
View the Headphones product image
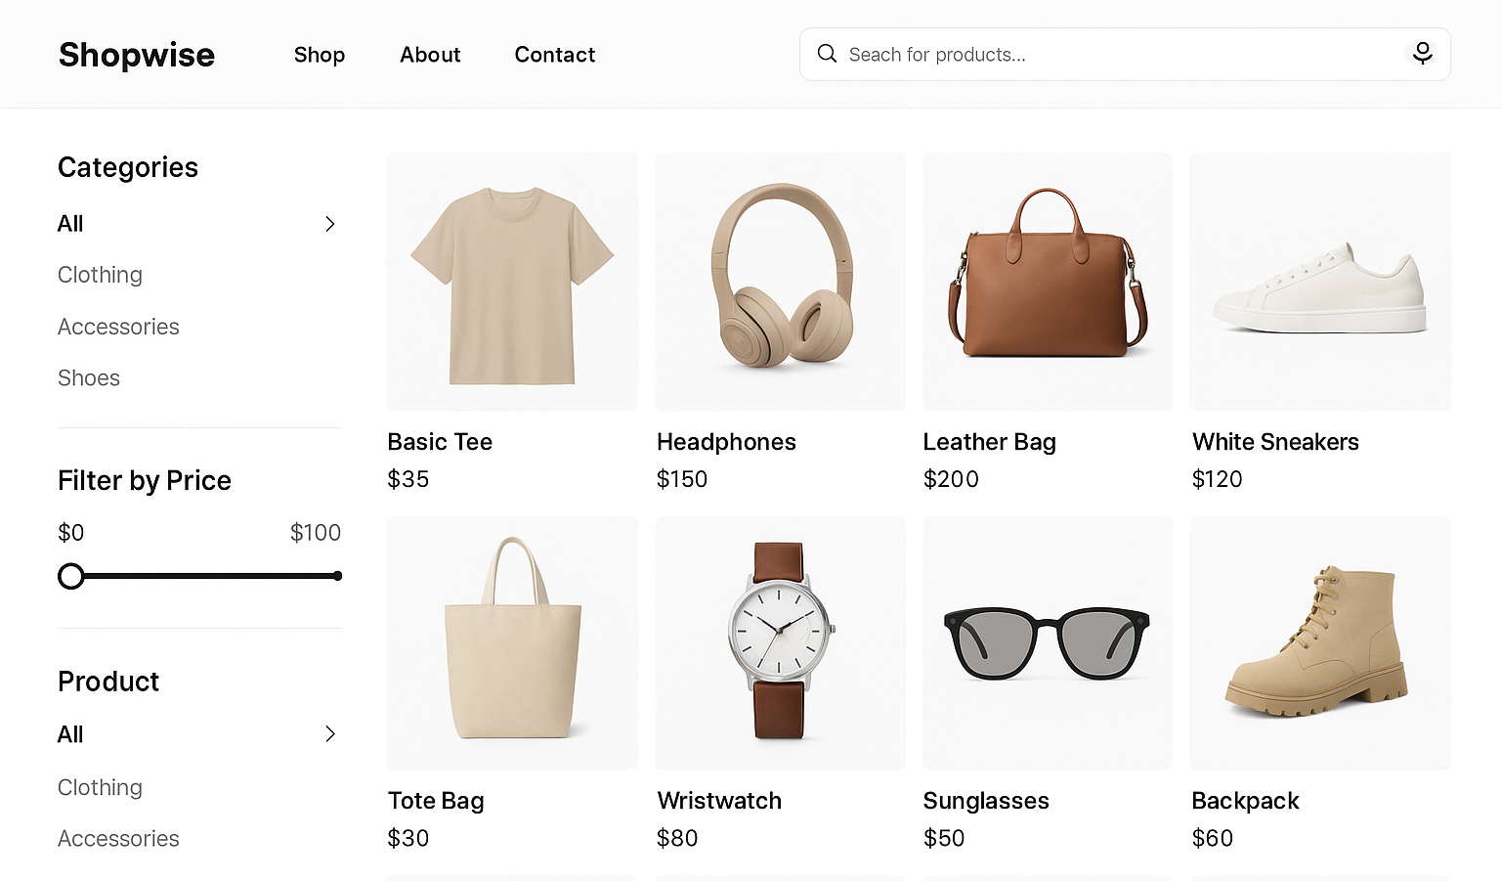pyautogui.click(x=780, y=282)
